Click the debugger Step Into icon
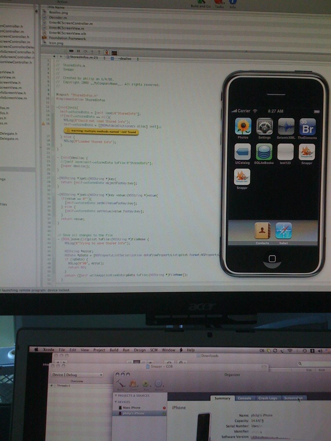Viewport: 331px width, 441px height. pyautogui.click(x=92, y=52)
